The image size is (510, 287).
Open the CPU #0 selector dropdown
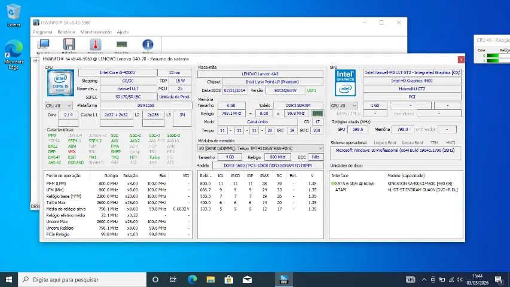(x=59, y=105)
